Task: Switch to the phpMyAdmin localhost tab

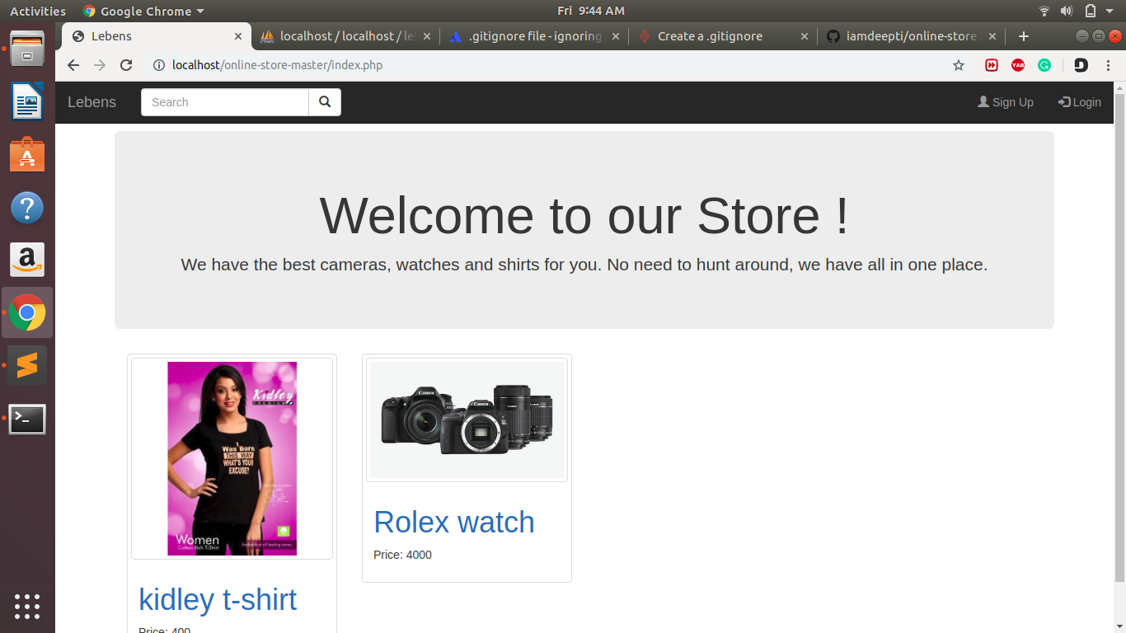Action: click(x=346, y=36)
